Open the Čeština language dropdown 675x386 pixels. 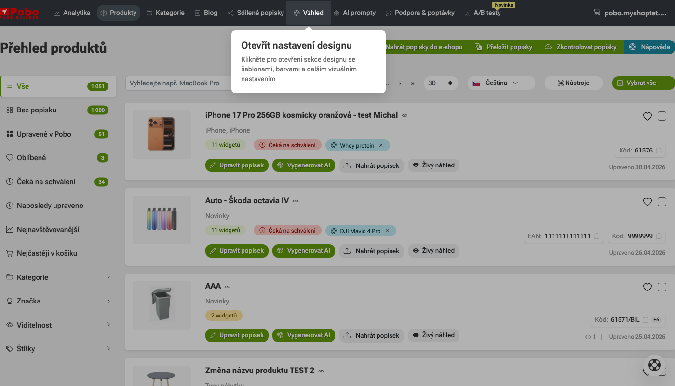(501, 83)
